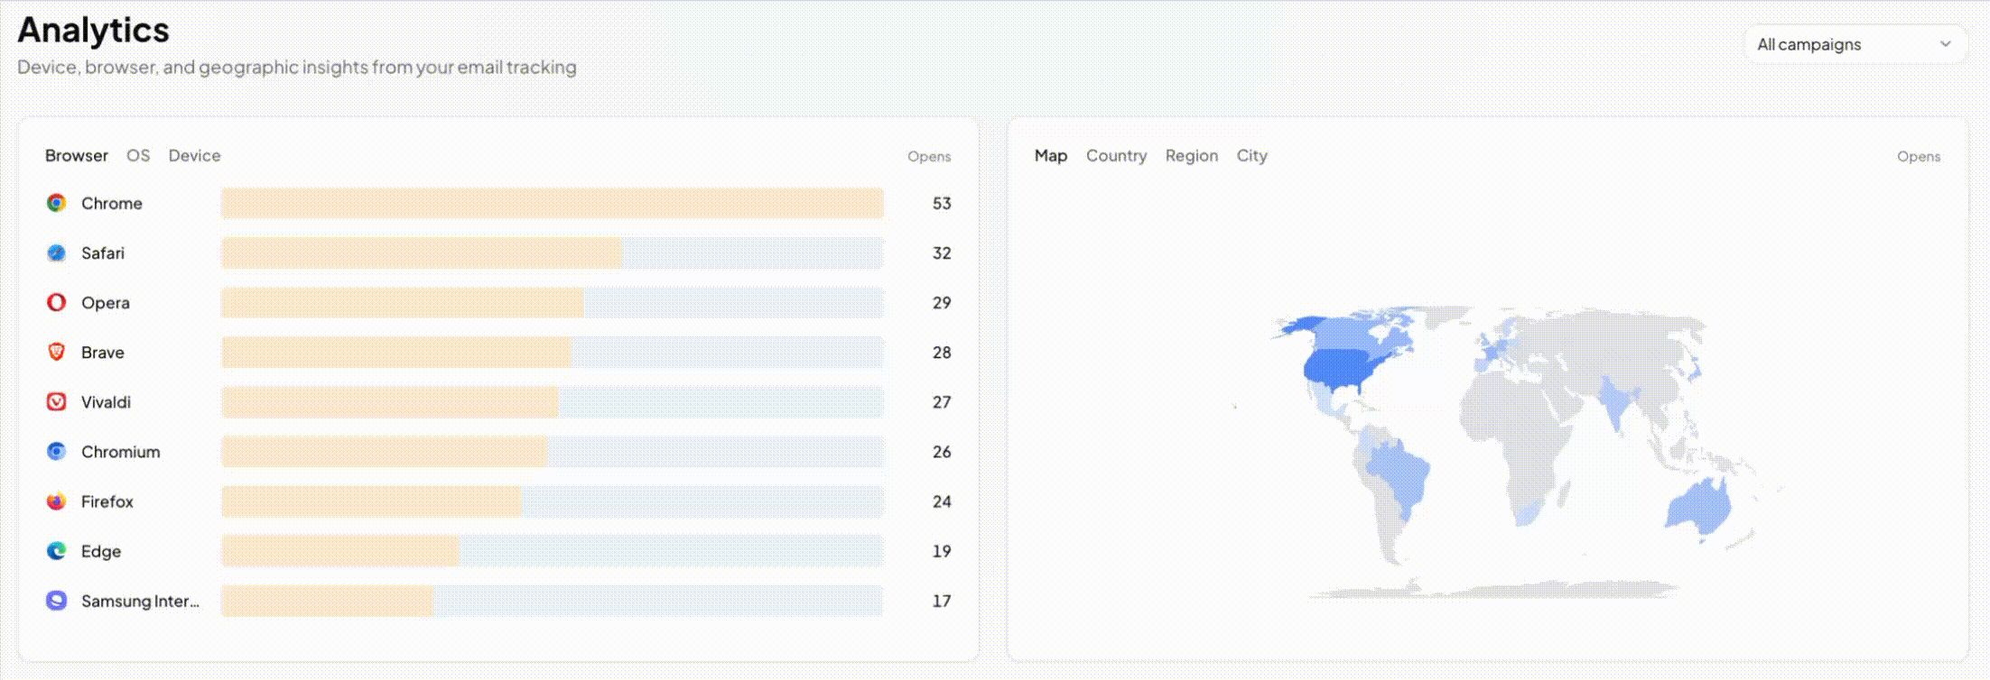Click Brazil on the world map
The height and width of the screenshot is (680, 1990).
(x=1401, y=473)
